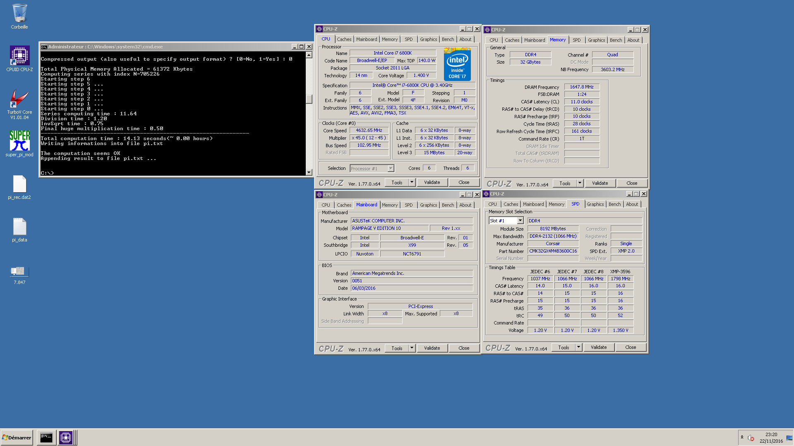The width and height of the screenshot is (794, 446).
Task: Minimize the CPU-Z SPD window
Action: pos(629,194)
